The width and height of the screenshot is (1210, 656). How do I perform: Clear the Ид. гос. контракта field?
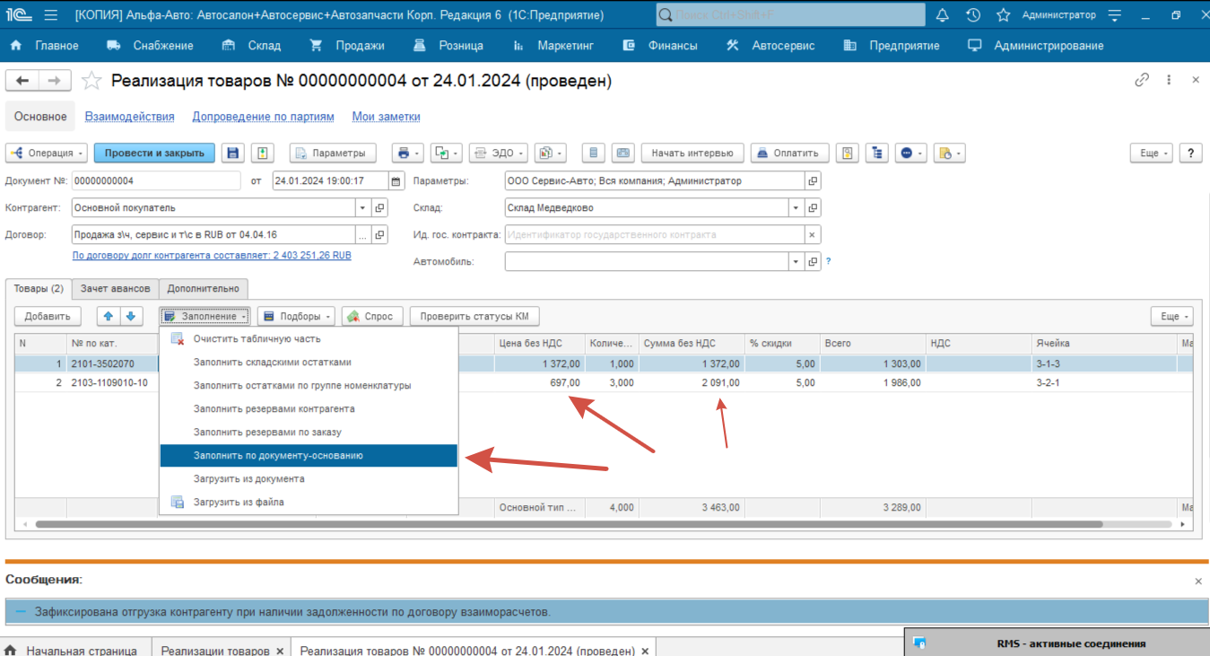[813, 235]
